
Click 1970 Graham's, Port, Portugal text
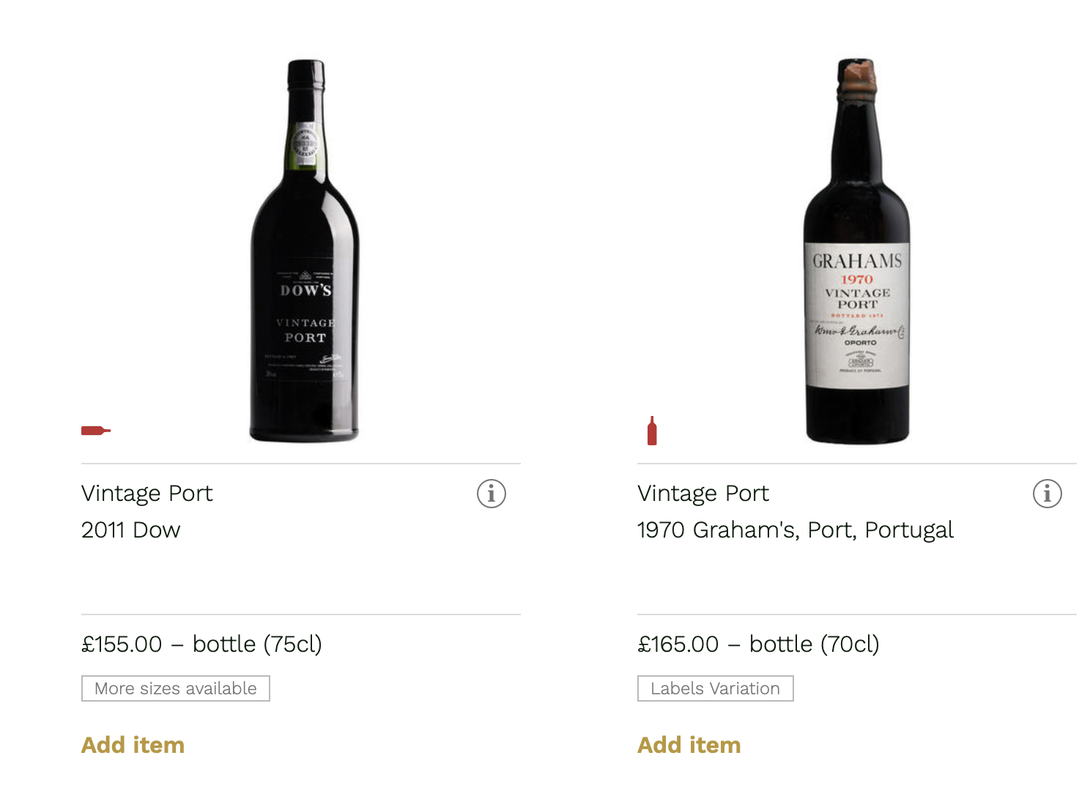coord(795,530)
